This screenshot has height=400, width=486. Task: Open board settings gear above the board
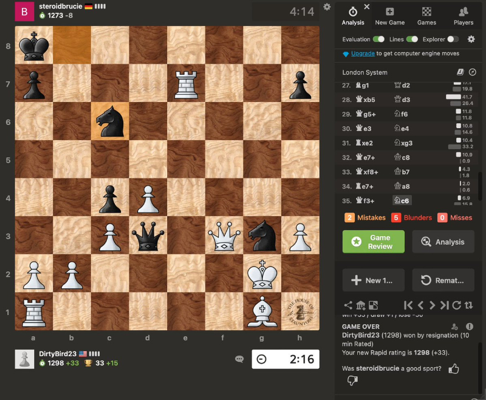(x=327, y=7)
